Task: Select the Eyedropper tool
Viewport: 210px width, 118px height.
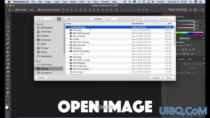Action: click(8, 39)
